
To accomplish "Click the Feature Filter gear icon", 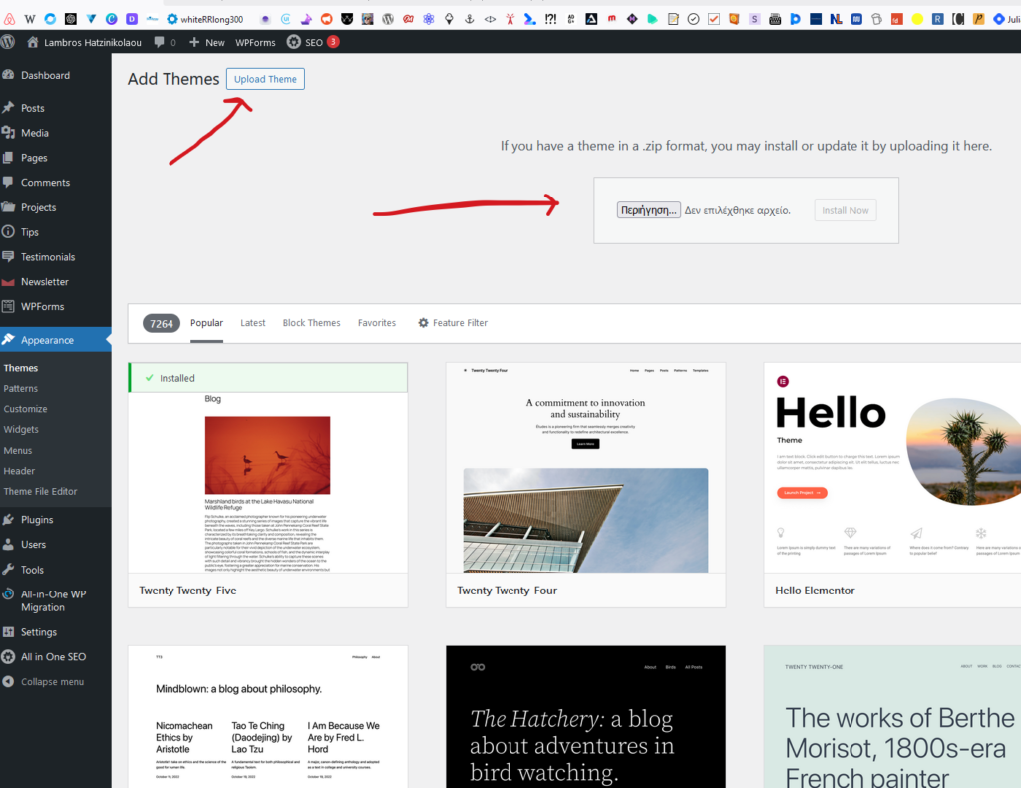I will (x=423, y=323).
